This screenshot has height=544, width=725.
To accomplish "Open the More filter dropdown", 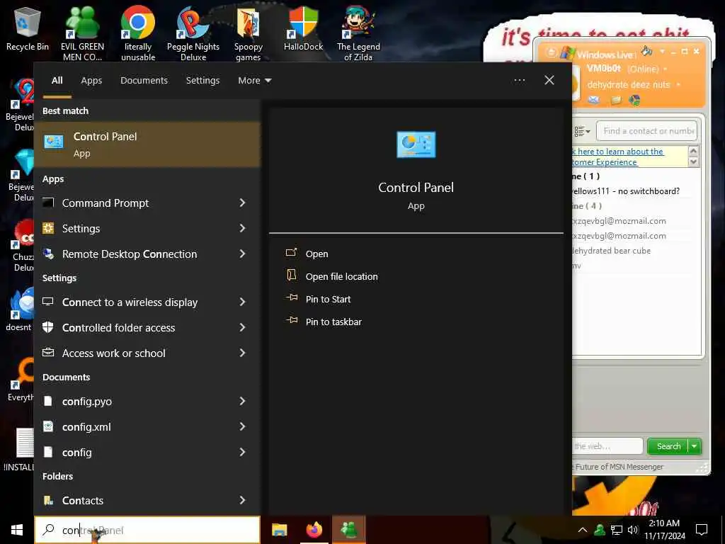I will [x=254, y=81].
